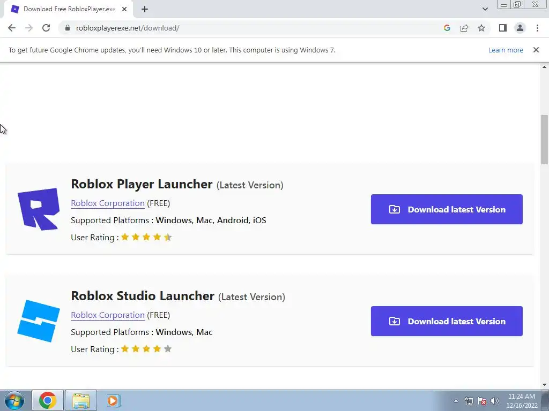Click the Studio Launcher star rating
Image resolution: width=549 pixels, height=411 pixels.
click(x=146, y=349)
